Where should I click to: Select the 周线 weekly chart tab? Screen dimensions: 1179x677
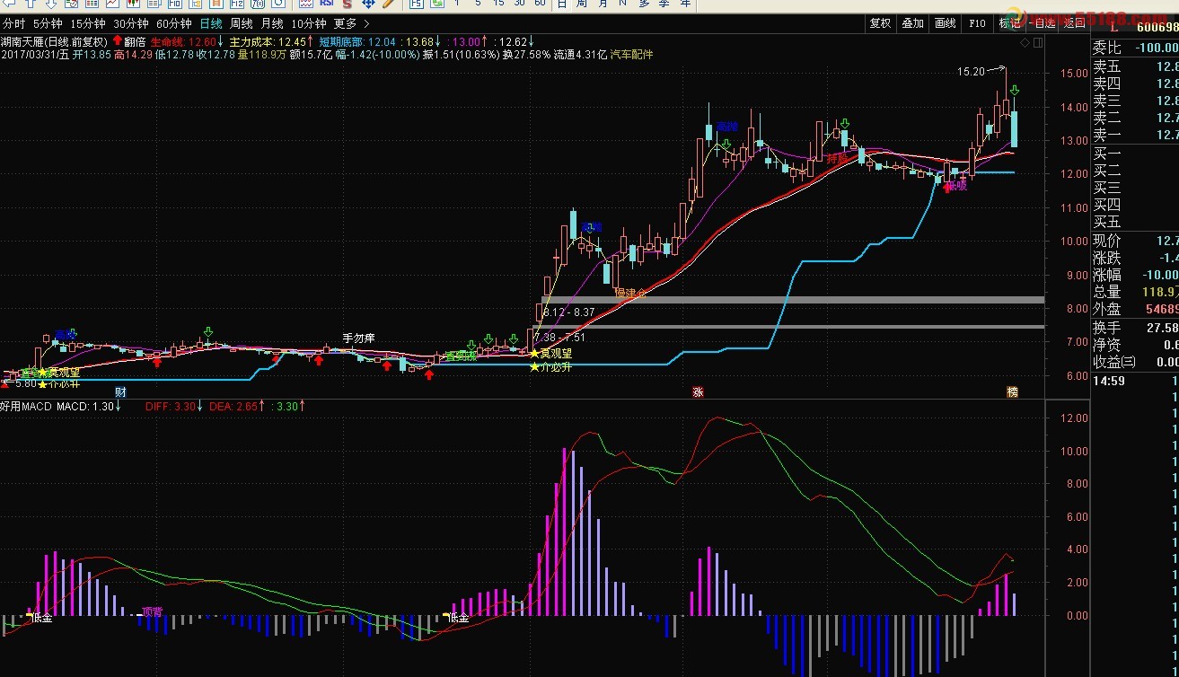click(242, 23)
